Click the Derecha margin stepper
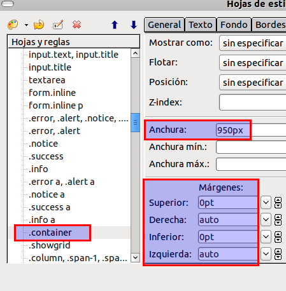The image size is (286, 291). click(278, 220)
